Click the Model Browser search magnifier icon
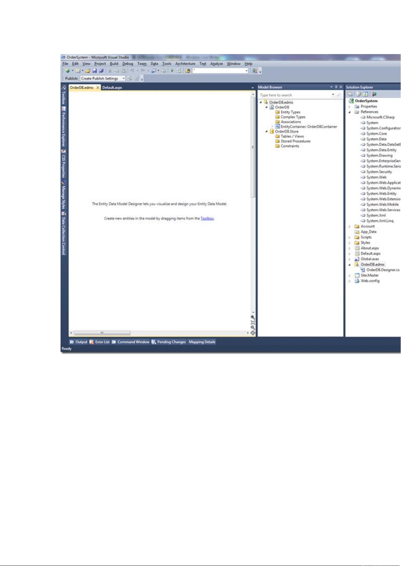 (x=338, y=95)
